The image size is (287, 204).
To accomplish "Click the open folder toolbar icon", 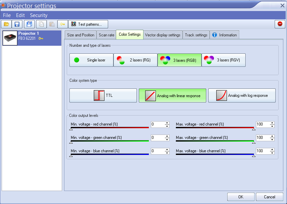I will [6, 24].
